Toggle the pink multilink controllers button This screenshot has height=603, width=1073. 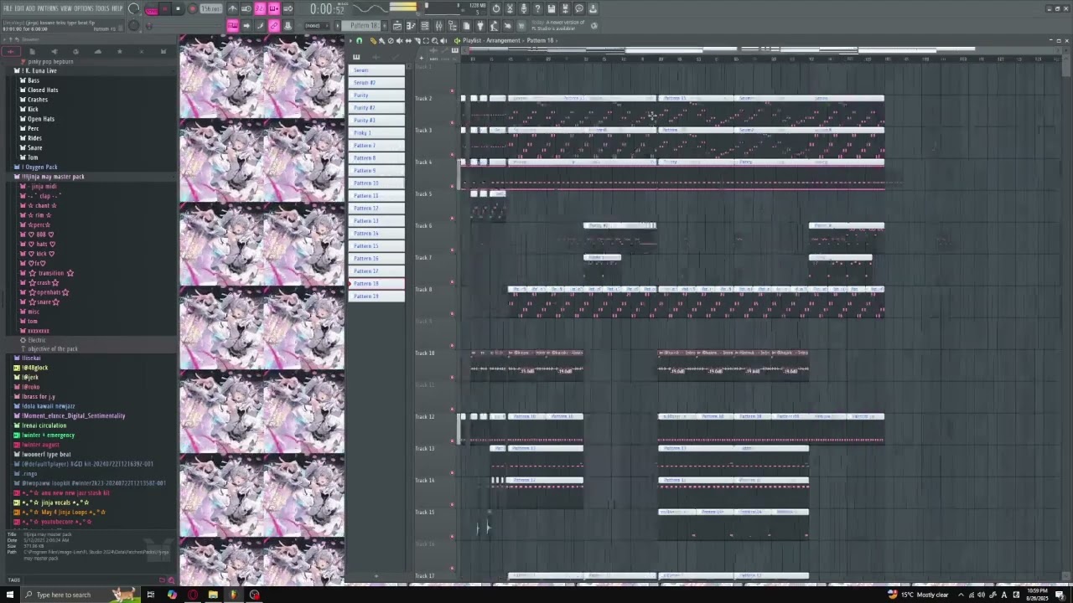click(274, 26)
